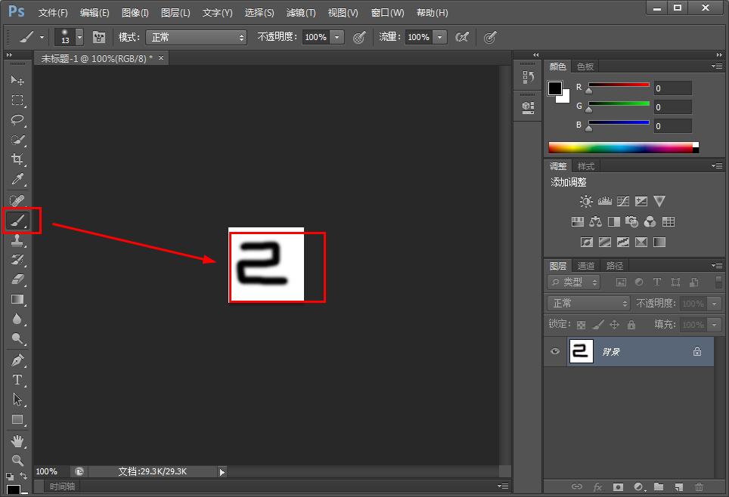Screen dimensions: 729x497
Task: Select the Lasso tool
Action: pyautogui.click(x=17, y=119)
